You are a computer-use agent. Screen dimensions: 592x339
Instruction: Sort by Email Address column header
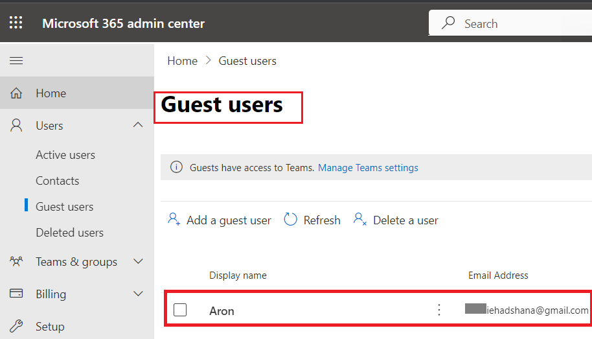(498, 275)
